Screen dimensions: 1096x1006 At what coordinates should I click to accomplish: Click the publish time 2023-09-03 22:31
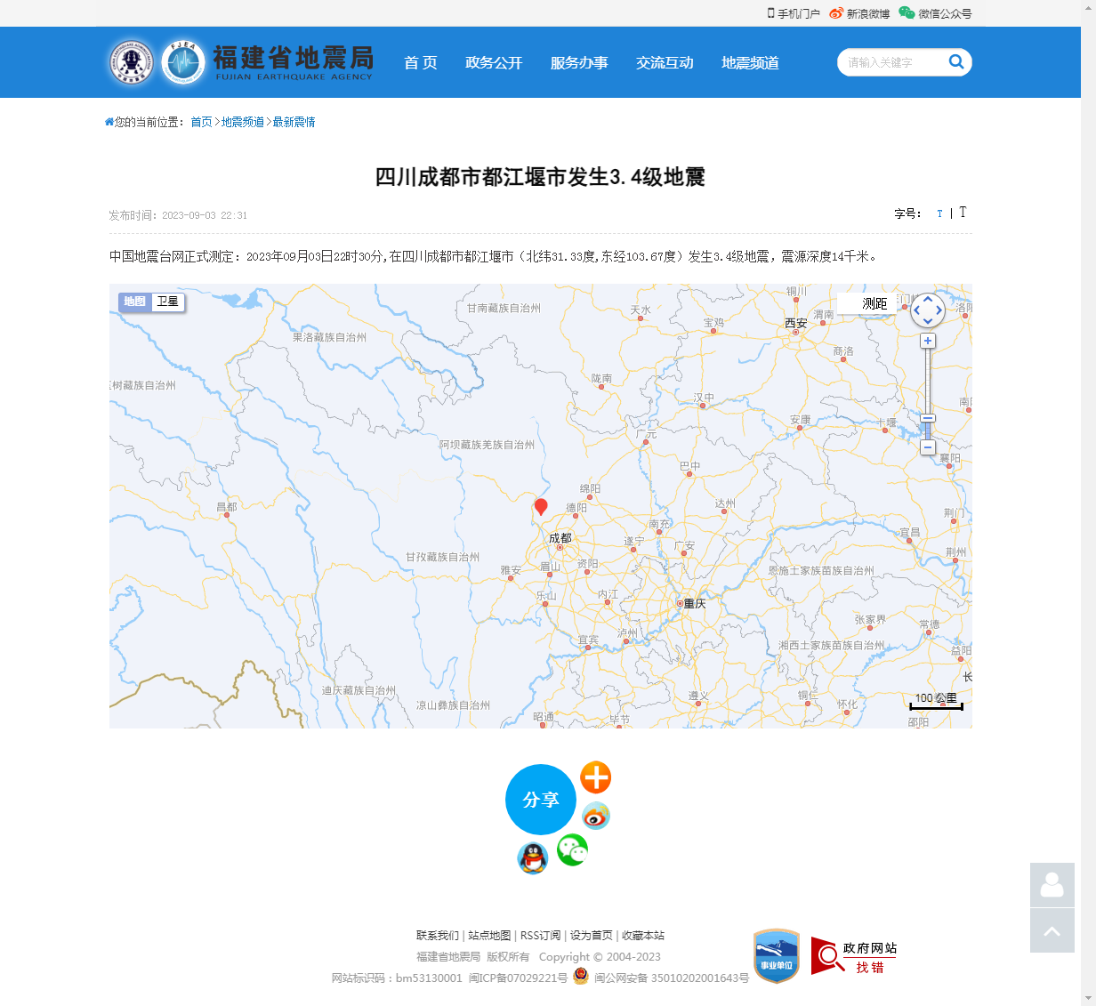coord(205,215)
